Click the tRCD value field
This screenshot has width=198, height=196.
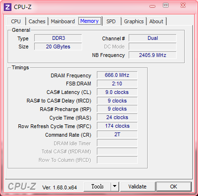pos(117,101)
